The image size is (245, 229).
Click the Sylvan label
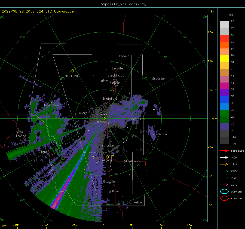click(104, 80)
